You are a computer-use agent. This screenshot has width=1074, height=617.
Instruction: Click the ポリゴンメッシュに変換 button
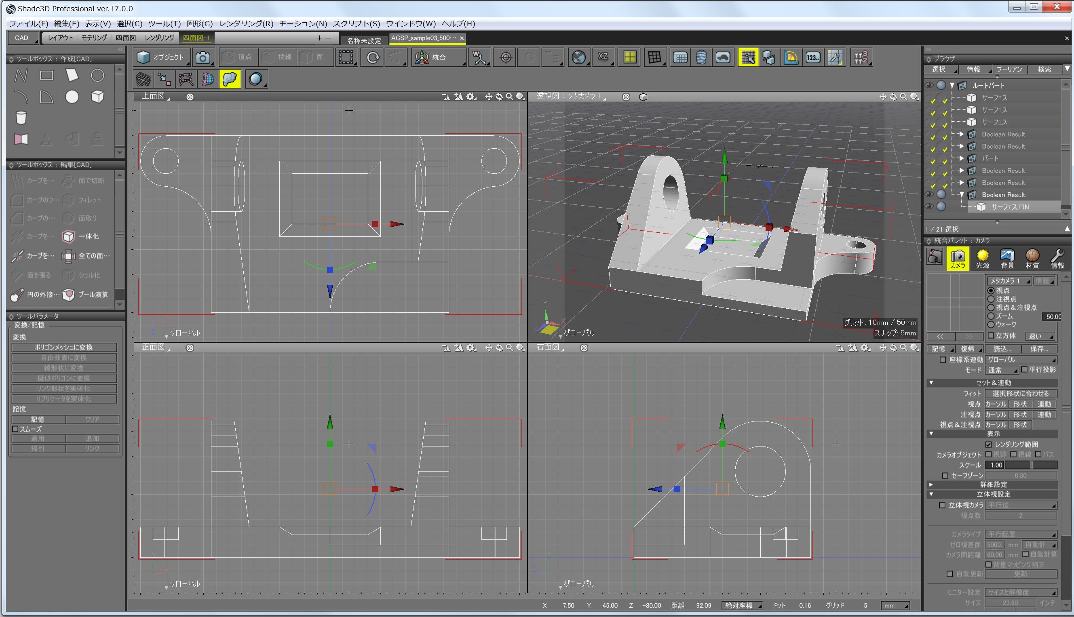pyautogui.click(x=63, y=347)
